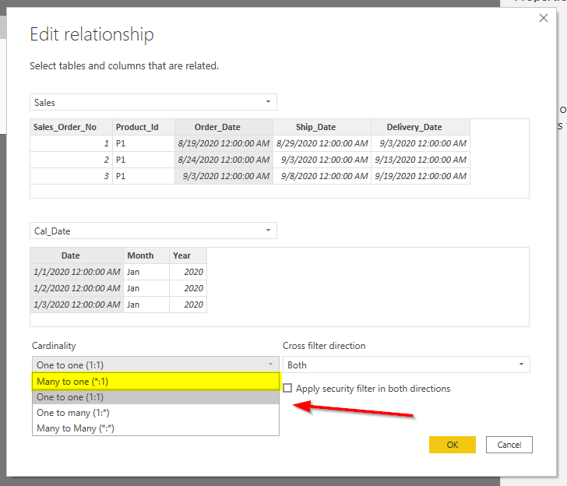Click Date cell 1/2/2020 12:00:00 AM

tap(76, 288)
